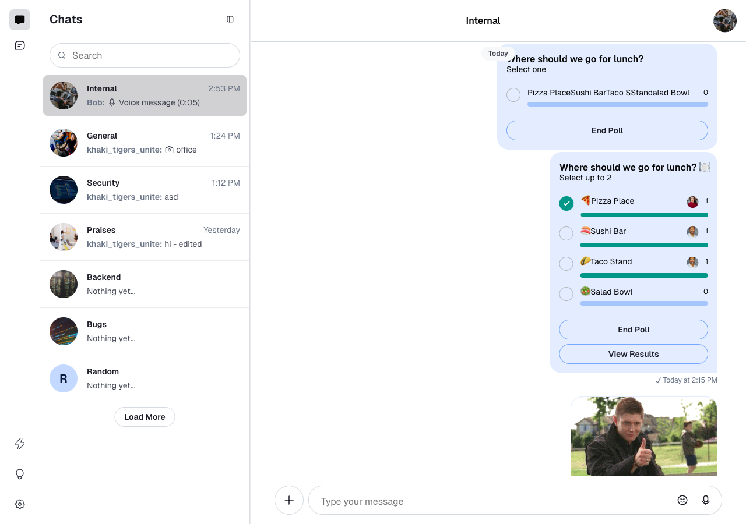Switch to the General chat

(145, 142)
